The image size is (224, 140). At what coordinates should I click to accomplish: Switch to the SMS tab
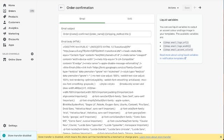click(x=129, y=19)
